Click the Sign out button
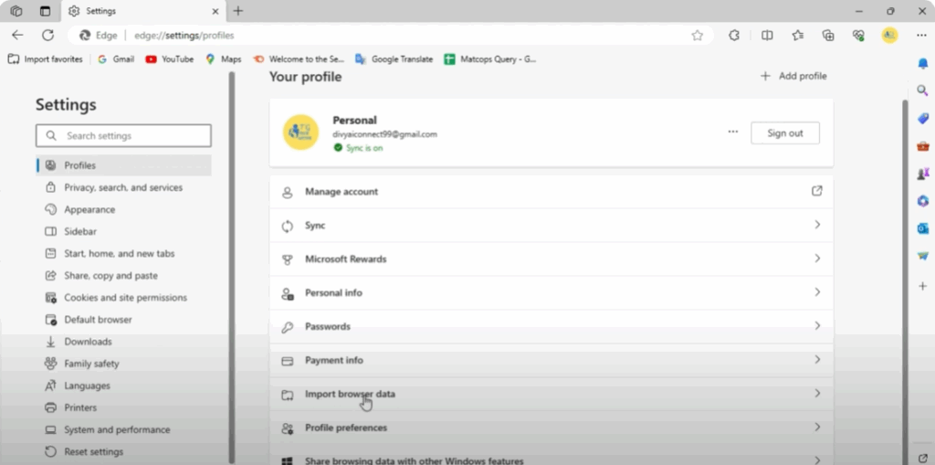 pyautogui.click(x=784, y=133)
